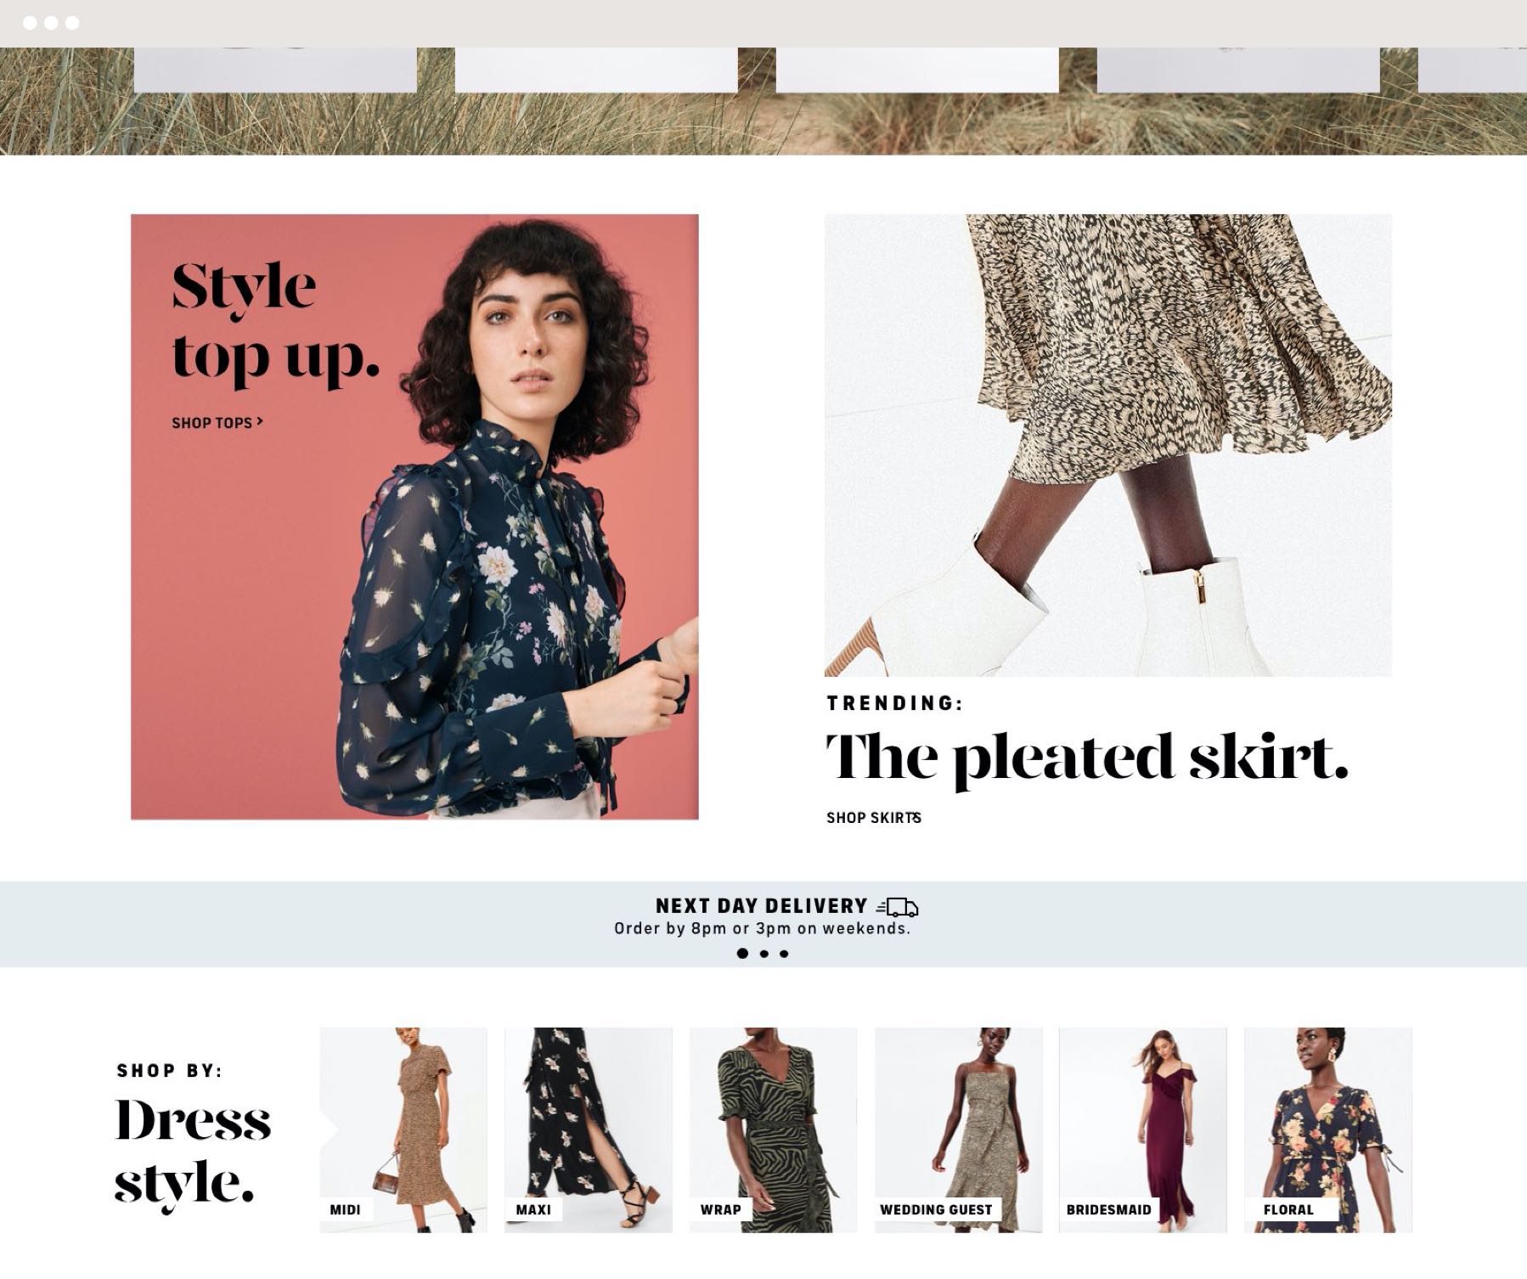
Task: Choose the Maxi dress style tile
Action: click(x=589, y=1130)
